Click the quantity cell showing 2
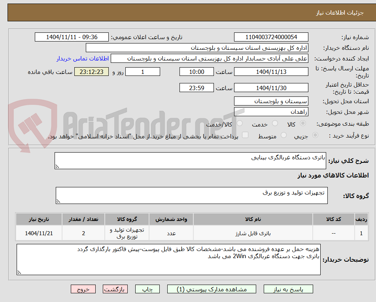Viewport: 376px width, 302px height. (x=83, y=233)
